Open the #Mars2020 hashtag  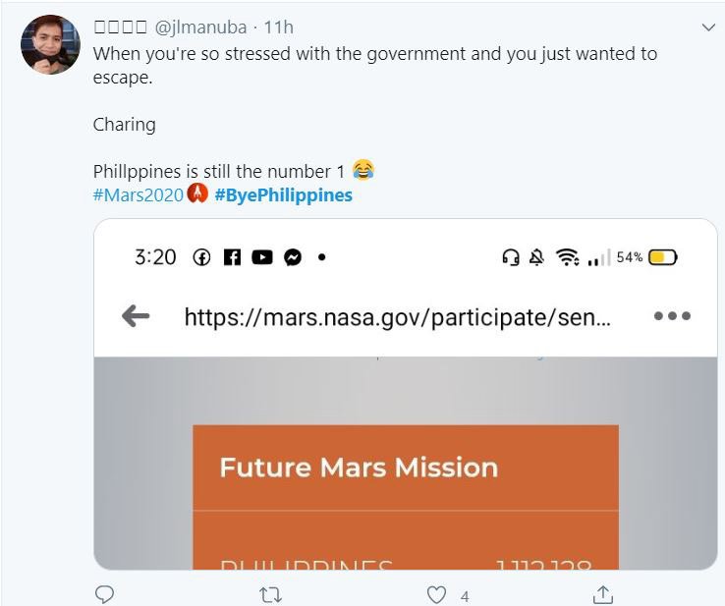(x=138, y=194)
